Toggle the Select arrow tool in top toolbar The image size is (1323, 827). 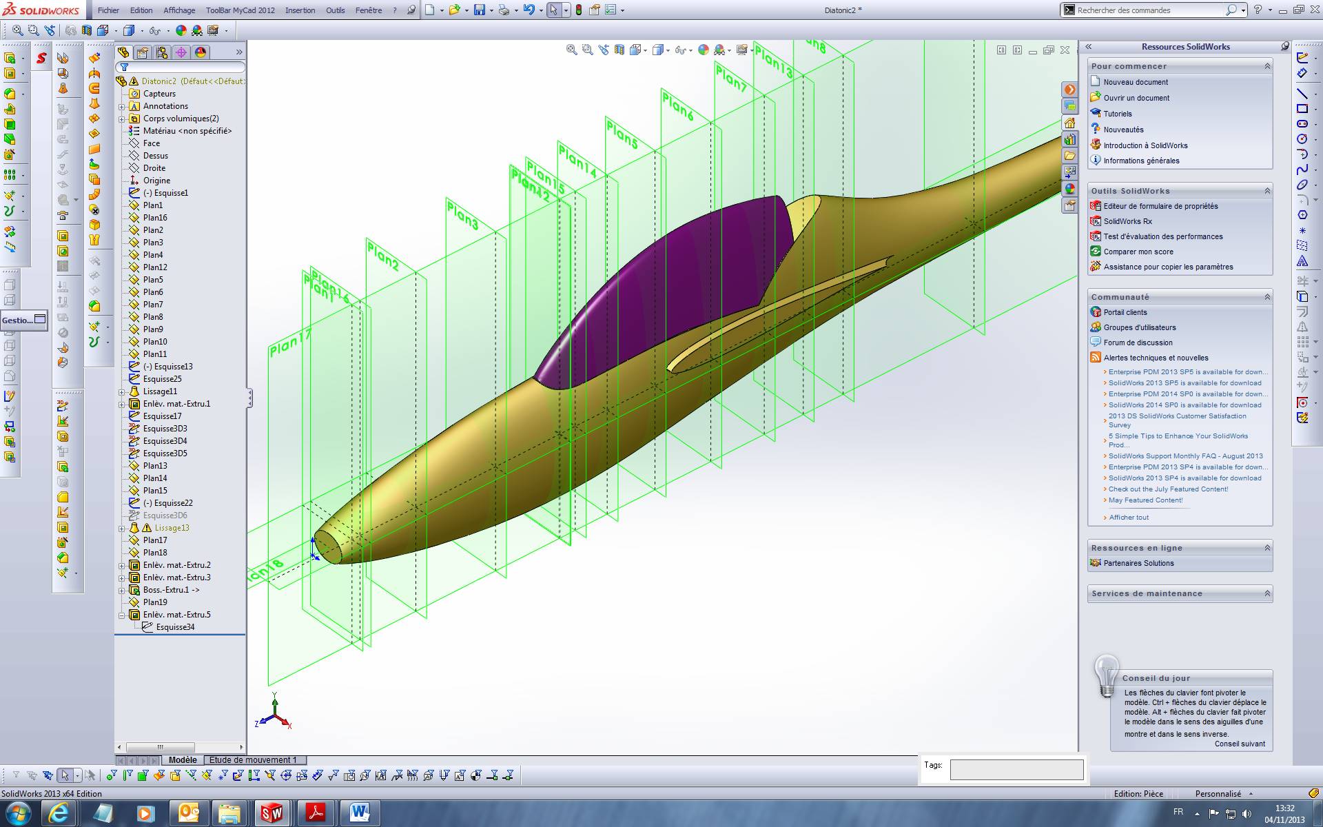coord(553,10)
